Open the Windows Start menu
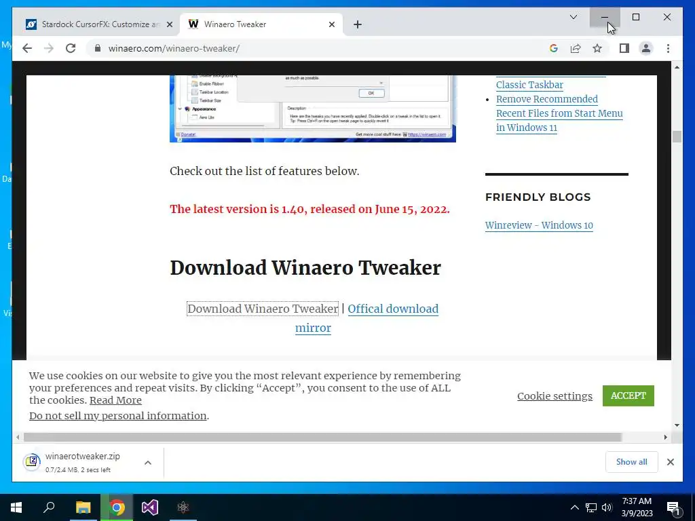 (x=16, y=507)
